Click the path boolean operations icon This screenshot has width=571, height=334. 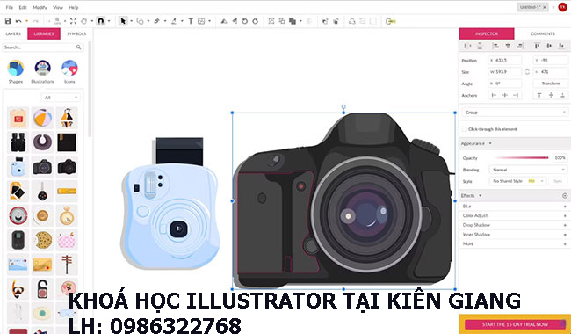pyautogui.click(x=293, y=21)
